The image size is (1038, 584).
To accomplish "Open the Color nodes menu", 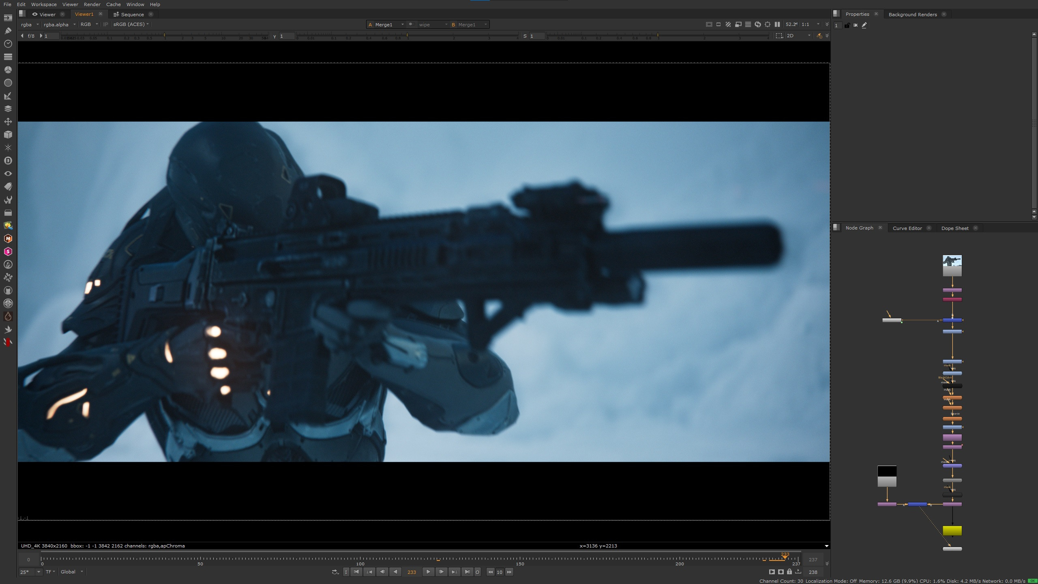I will pyautogui.click(x=8, y=70).
